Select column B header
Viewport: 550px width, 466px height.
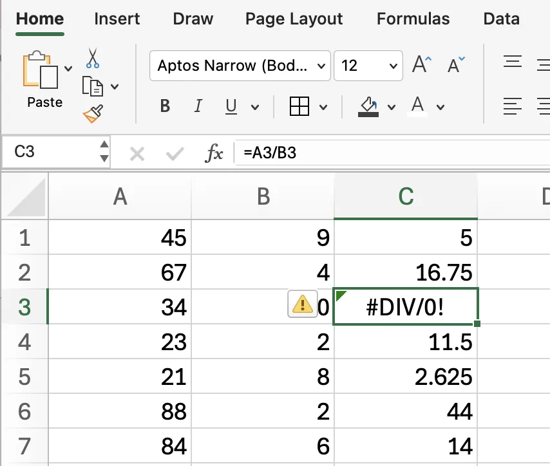coord(263,196)
